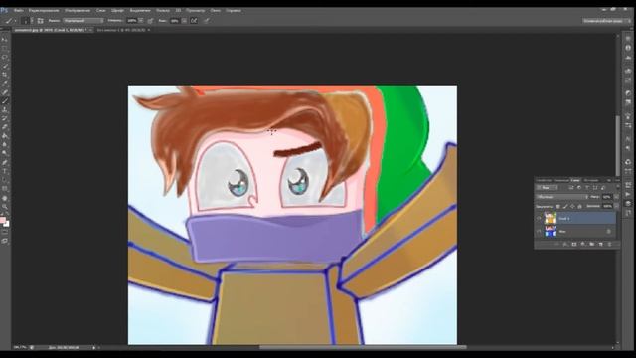
Task: Open the File (Файл) menu
Action: (18, 11)
